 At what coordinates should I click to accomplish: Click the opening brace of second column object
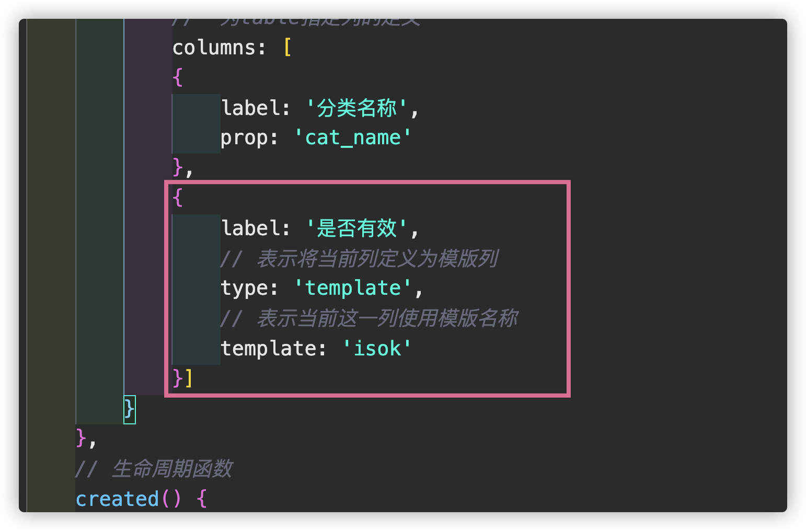pos(178,198)
